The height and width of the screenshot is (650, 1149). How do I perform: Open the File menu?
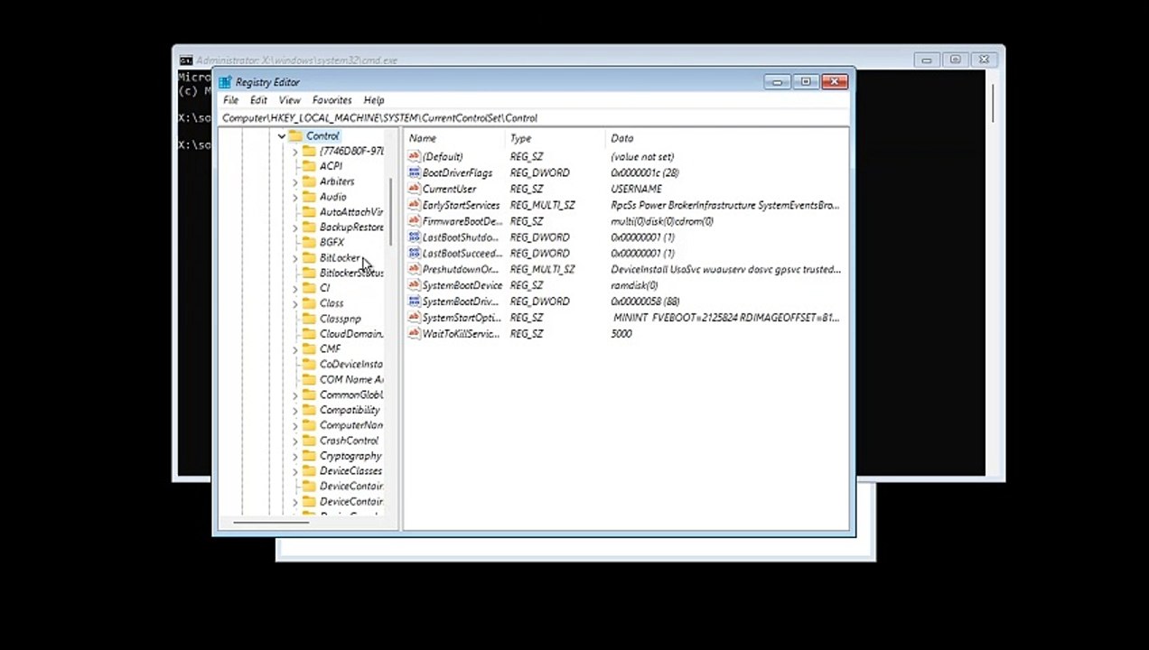[231, 100]
